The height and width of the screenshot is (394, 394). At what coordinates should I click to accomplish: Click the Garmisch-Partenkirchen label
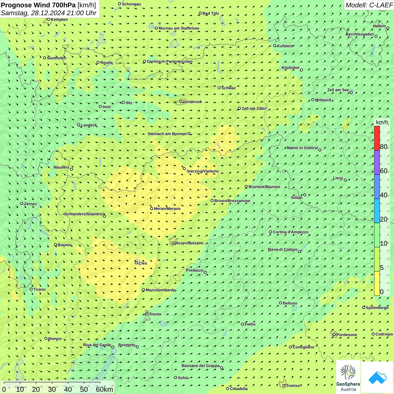click(x=170, y=61)
